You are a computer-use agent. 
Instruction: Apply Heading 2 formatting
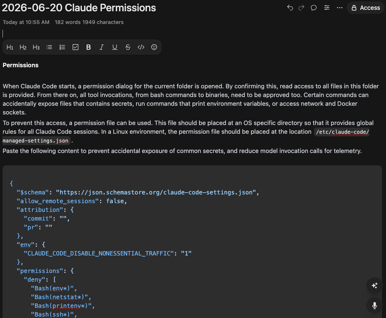click(x=23, y=47)
